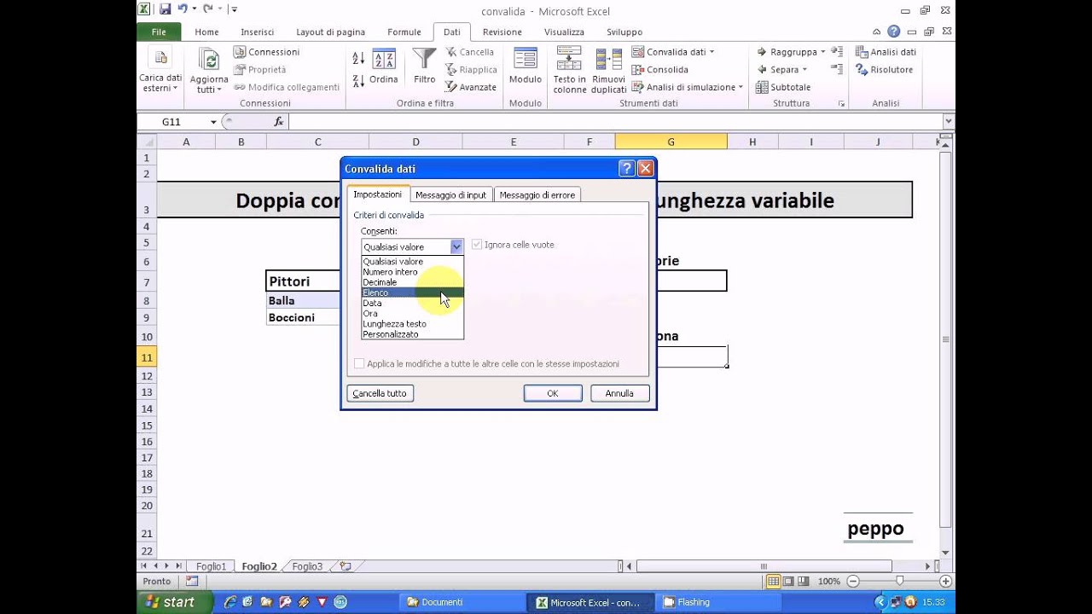The width and height of the screenshot is (1092, 614).
Task: Expand Analisi di simulazione dropdown
Action: [741, 87]
